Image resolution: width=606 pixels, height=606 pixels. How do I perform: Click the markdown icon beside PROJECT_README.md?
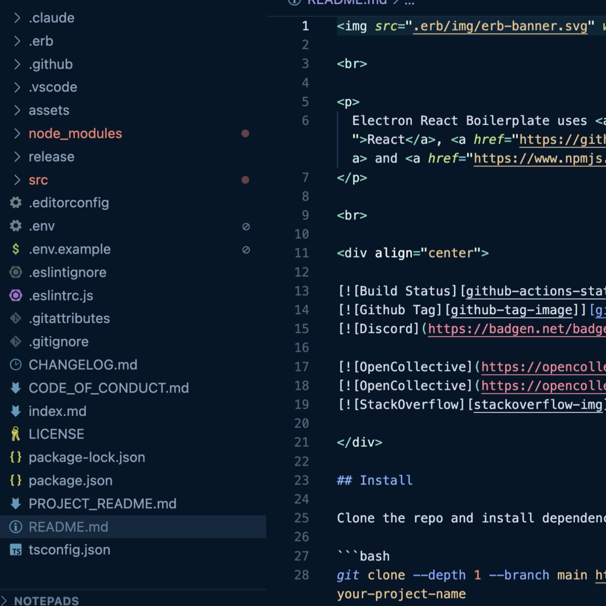16,504
